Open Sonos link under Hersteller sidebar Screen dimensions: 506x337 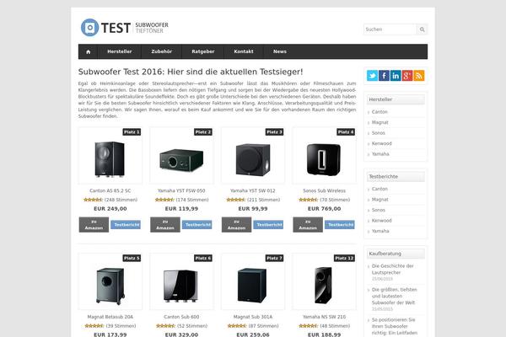point(378,133)
